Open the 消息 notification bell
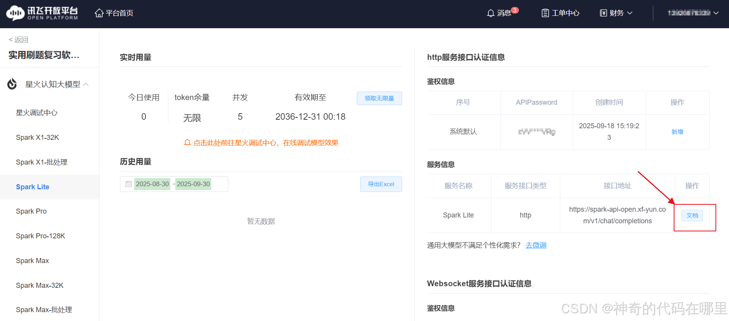 pyautogui.click(x=491, y=13)
